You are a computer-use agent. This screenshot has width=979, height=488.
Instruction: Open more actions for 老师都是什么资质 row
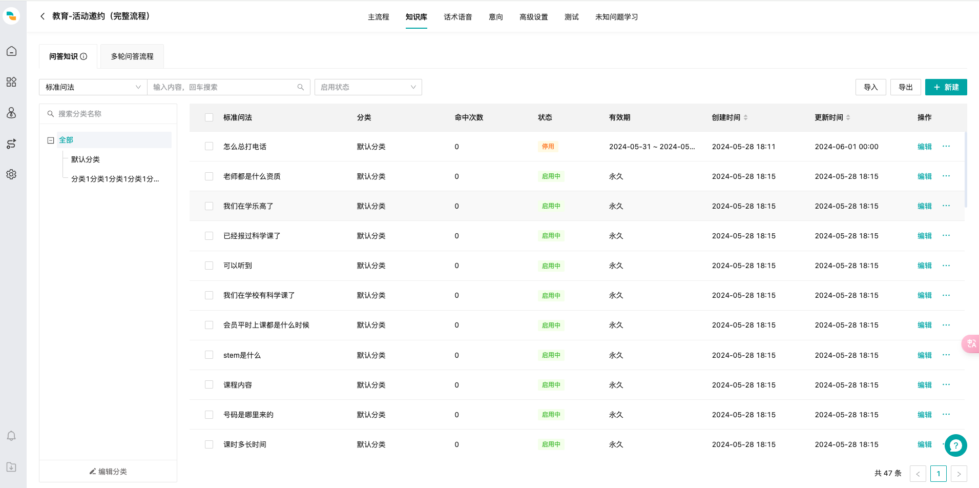[x=946, y=176]
